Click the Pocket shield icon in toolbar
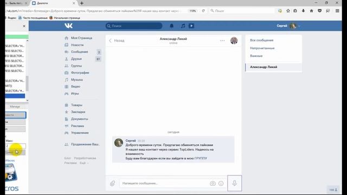This screenshot has width=347, height=195. pyautogui.click(x=319, y=11)
